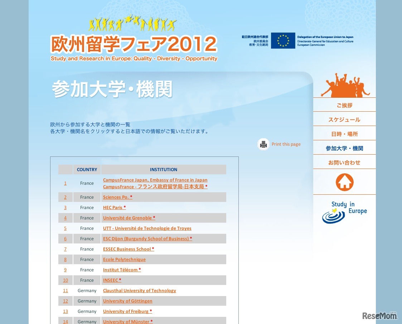Click row number 11 link
The width and height of the screenshot is (402, 324).
[66, 291]
